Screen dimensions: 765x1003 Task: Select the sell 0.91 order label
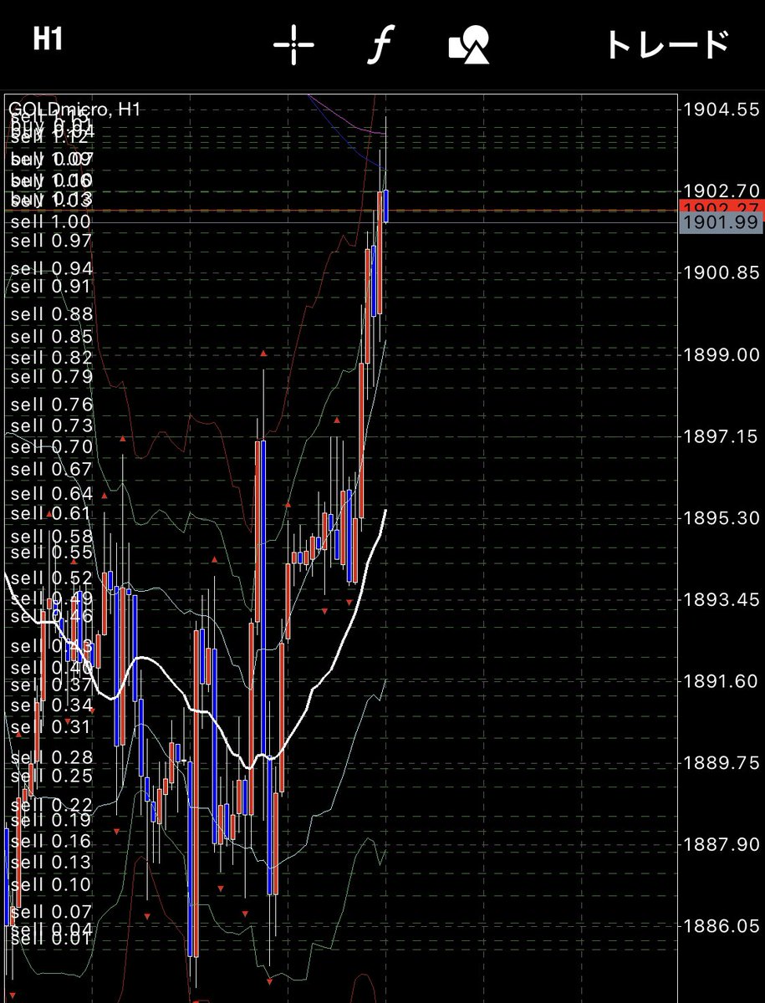tap(51, 286)
